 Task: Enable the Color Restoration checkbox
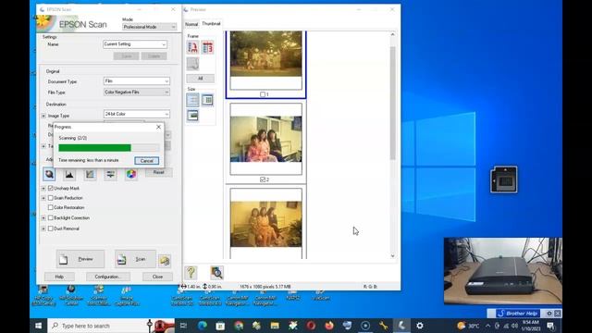point(51,207)
